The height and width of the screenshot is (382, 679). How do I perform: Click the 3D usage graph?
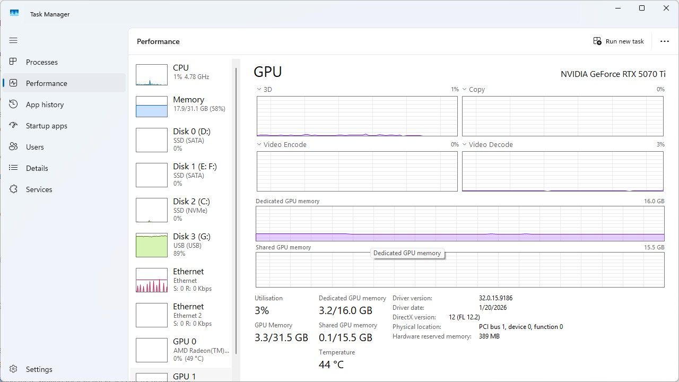[357, 116]
